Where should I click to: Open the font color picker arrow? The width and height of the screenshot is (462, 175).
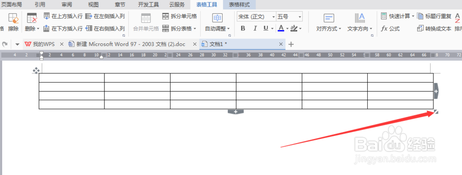click(287, 29)
